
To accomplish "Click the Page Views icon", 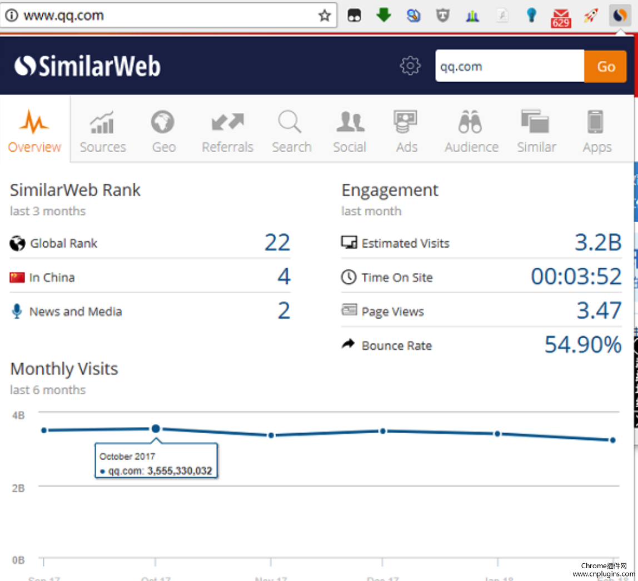I will click(349, 310).
